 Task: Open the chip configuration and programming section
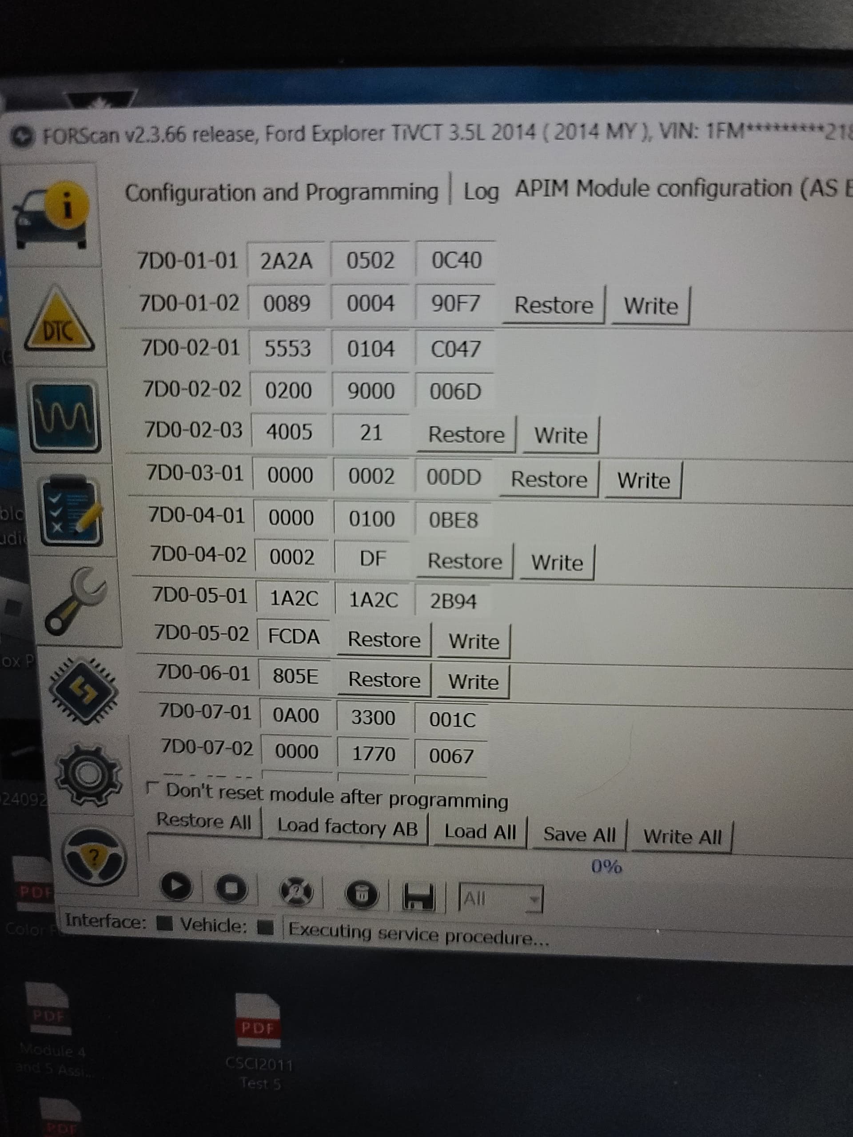(83, 691)
